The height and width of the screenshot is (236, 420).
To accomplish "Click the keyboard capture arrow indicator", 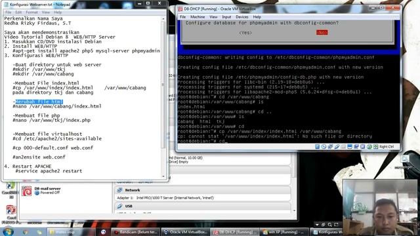I will coord(376,147).
